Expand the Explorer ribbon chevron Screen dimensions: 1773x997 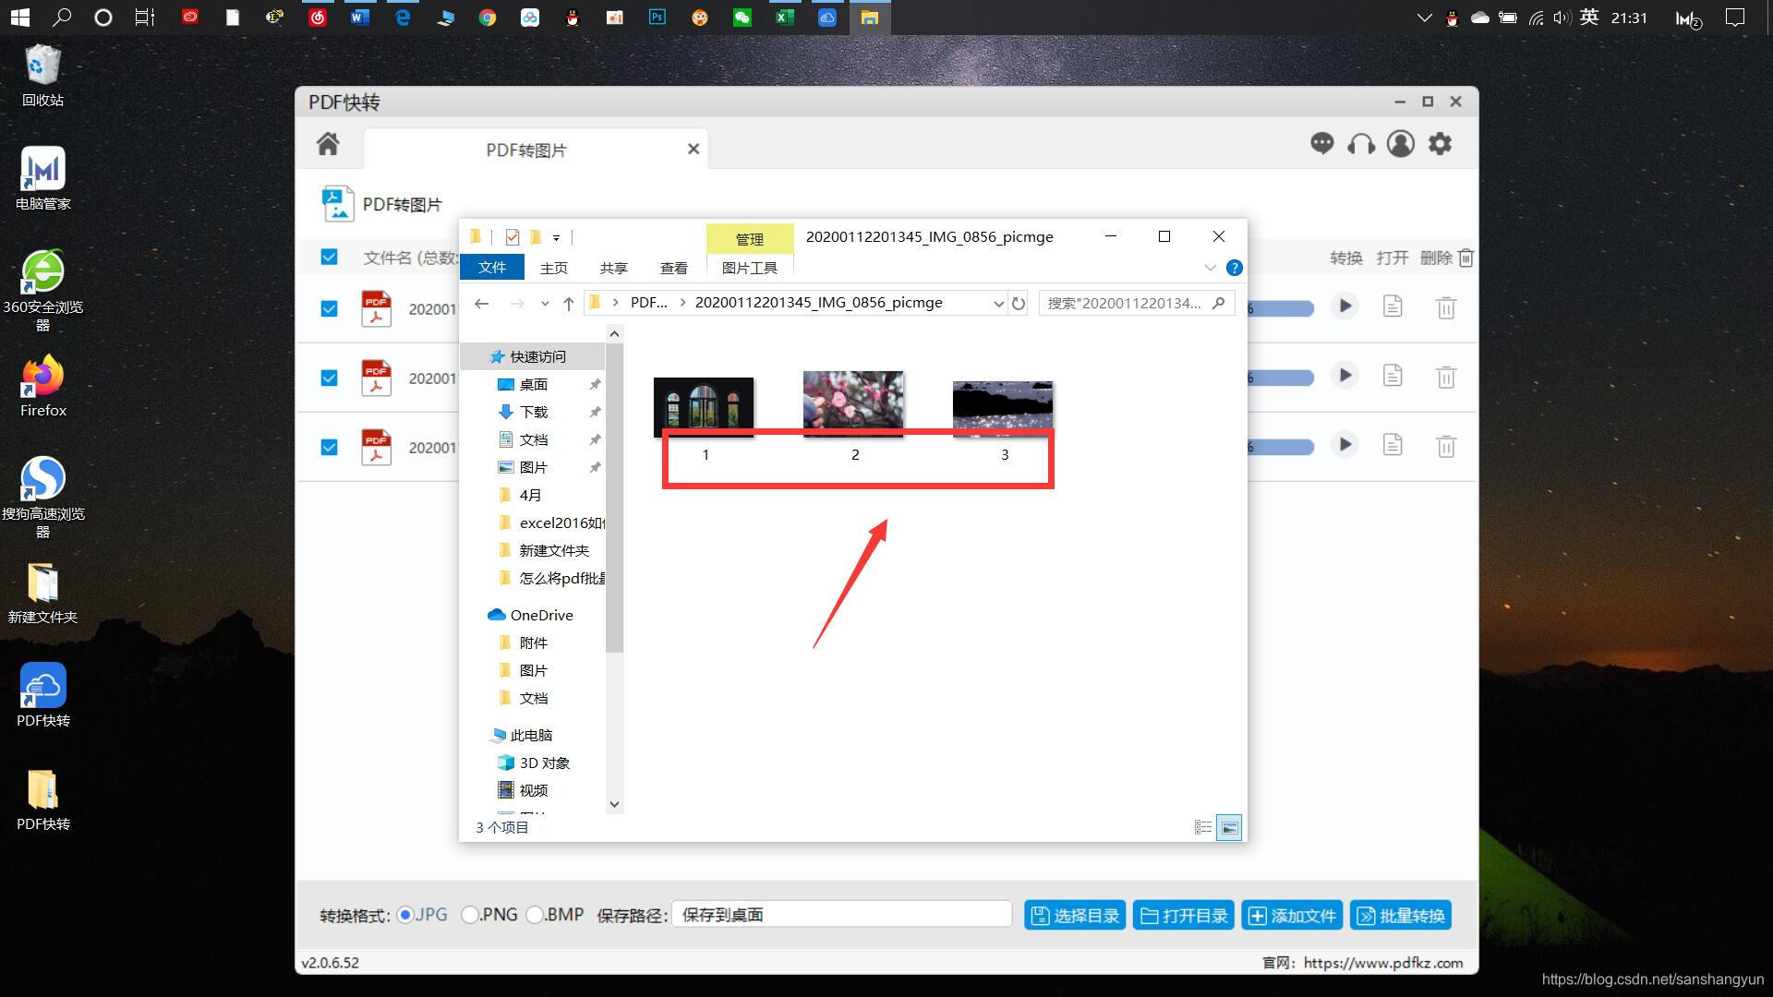click(x=1210, y=268)
